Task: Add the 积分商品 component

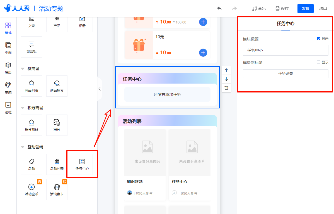Action: point(32,125)
